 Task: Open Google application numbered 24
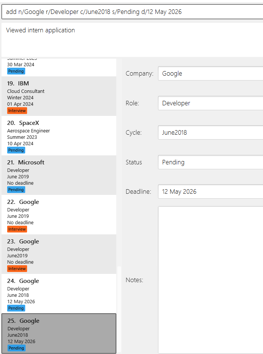(x=59, y=294)
